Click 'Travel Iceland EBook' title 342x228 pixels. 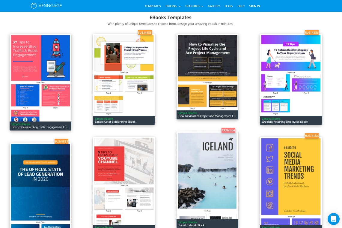(x=191, y=225)
